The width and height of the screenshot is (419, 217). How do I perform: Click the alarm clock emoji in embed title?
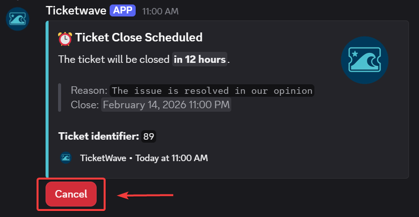tap(65, 38)
